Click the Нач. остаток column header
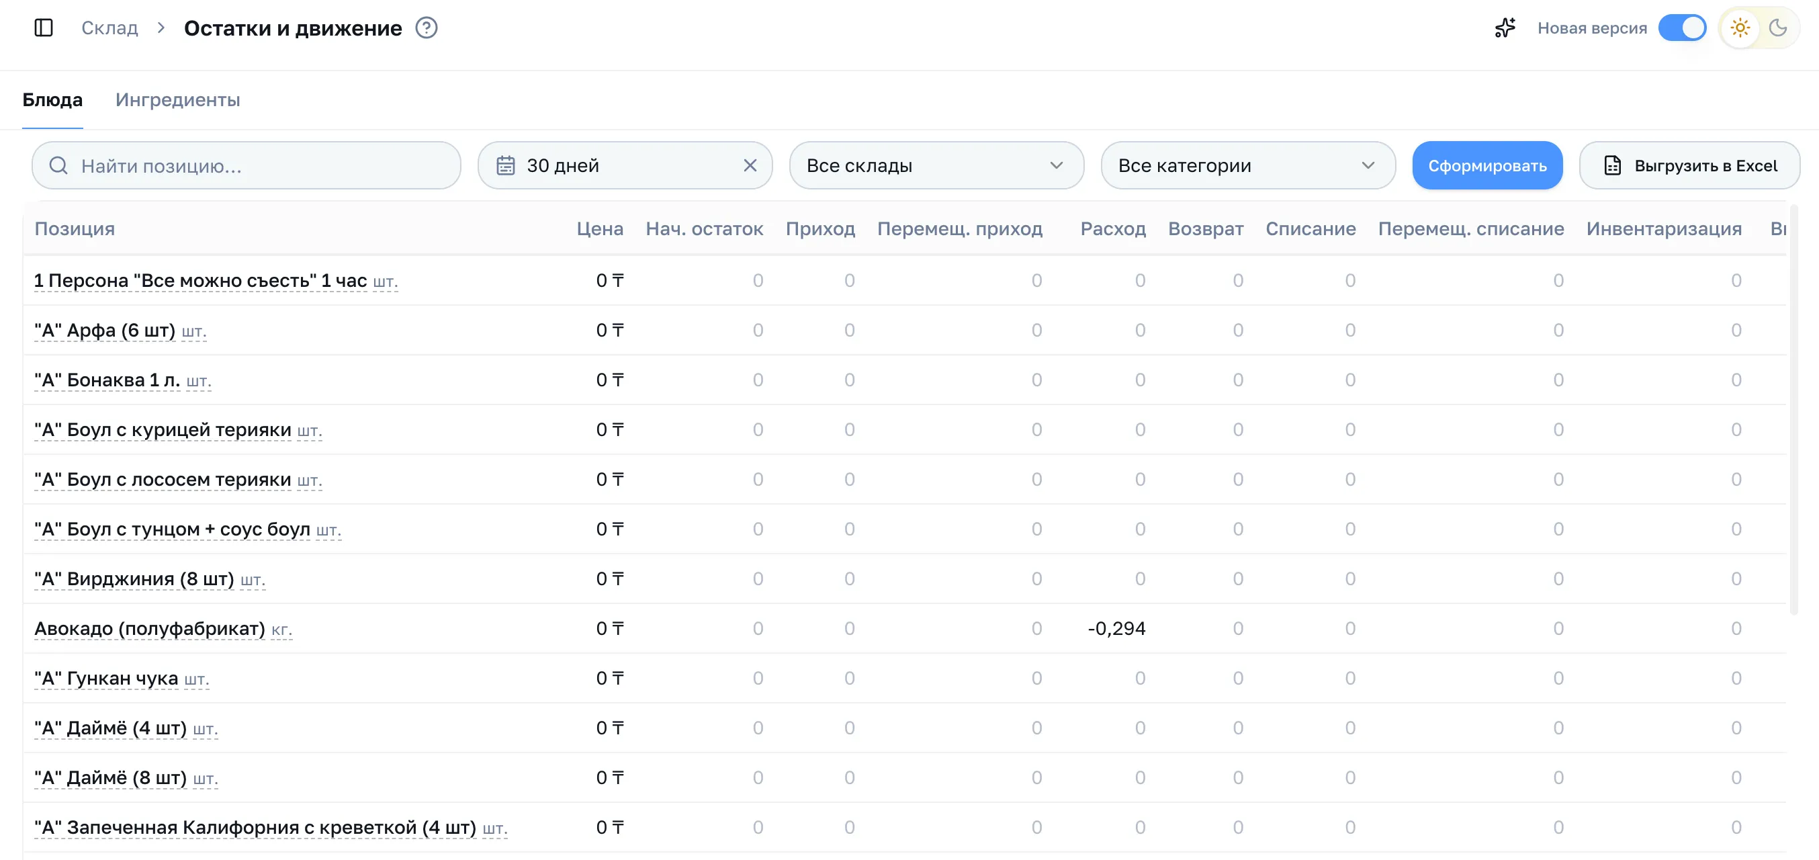The width and height of the screenshot is (1819, 860). (704, 228)
